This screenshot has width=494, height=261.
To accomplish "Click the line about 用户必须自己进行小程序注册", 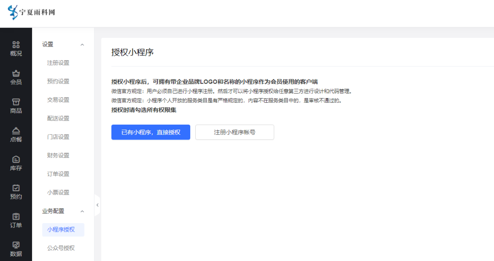I will click(232, 92).
